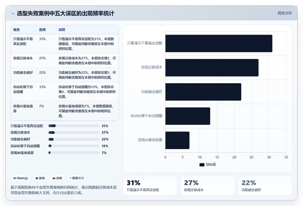Click the 自动化等于自动提醒 chart axis label
The height and width of the screenshot is (206, 303).
(146, 116)
